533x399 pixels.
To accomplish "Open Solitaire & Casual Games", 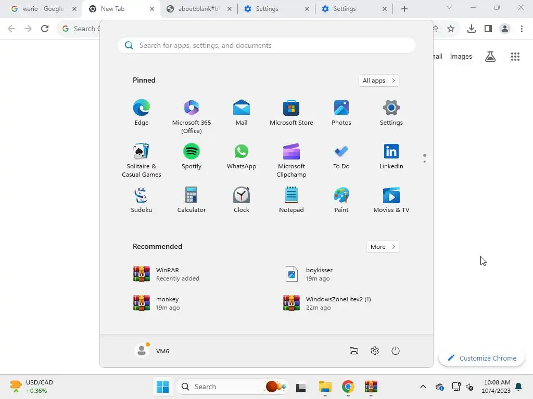I will 142,160.
